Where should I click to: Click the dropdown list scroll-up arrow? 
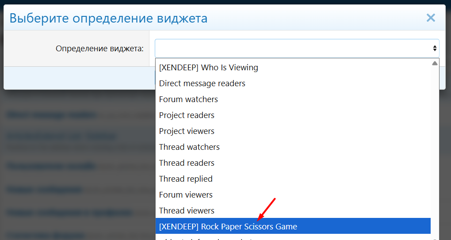coord(435,63)
